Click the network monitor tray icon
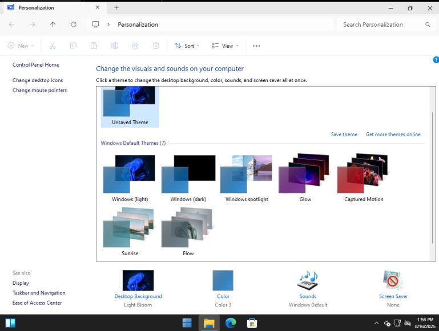The height and width of the screenshot is (331, 439). 397,323
